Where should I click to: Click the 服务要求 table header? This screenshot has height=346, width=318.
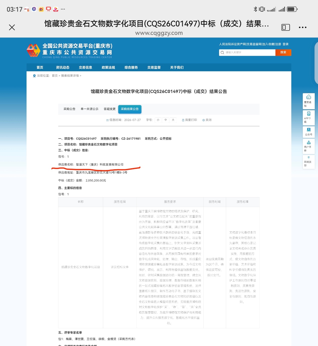point(170,202)
